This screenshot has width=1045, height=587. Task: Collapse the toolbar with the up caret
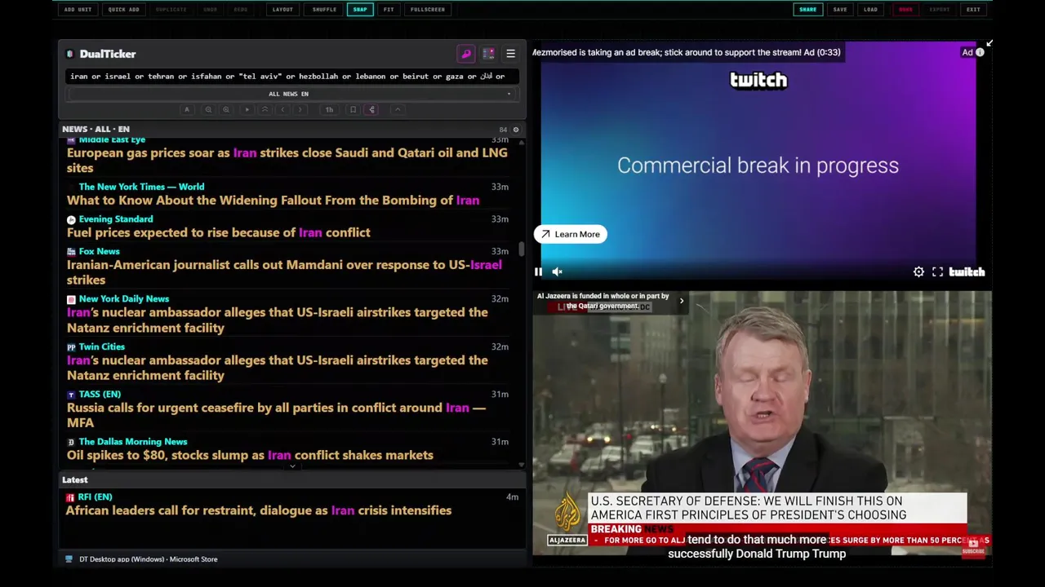click(x=398, y=109)
